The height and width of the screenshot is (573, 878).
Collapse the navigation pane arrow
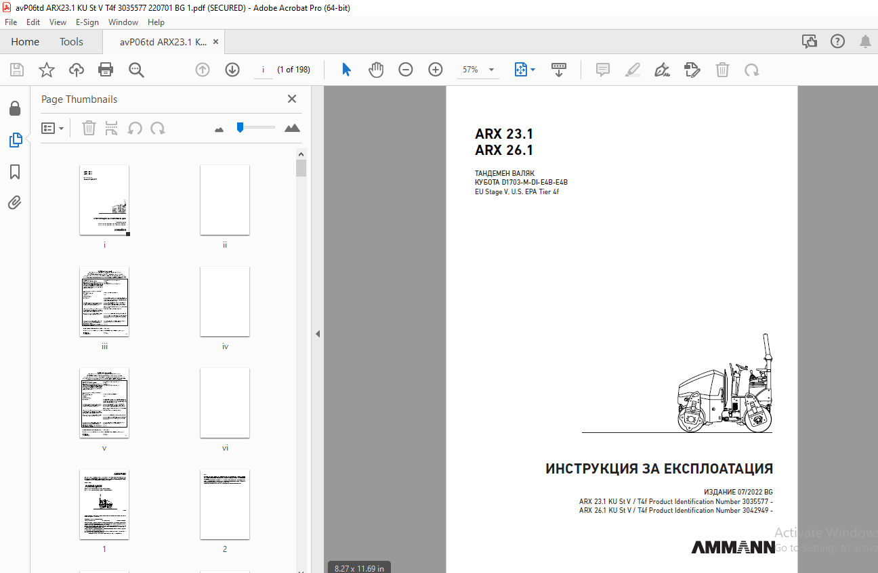pos(317,334)
